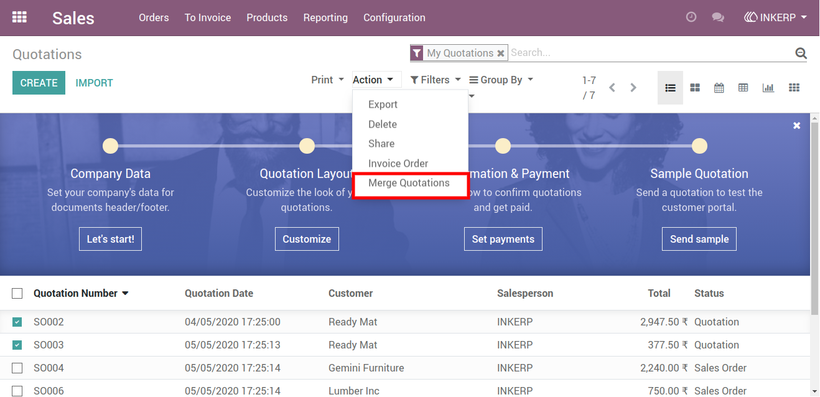
Task: Open the Print dropdown
Action: click(x=328, y=80)
